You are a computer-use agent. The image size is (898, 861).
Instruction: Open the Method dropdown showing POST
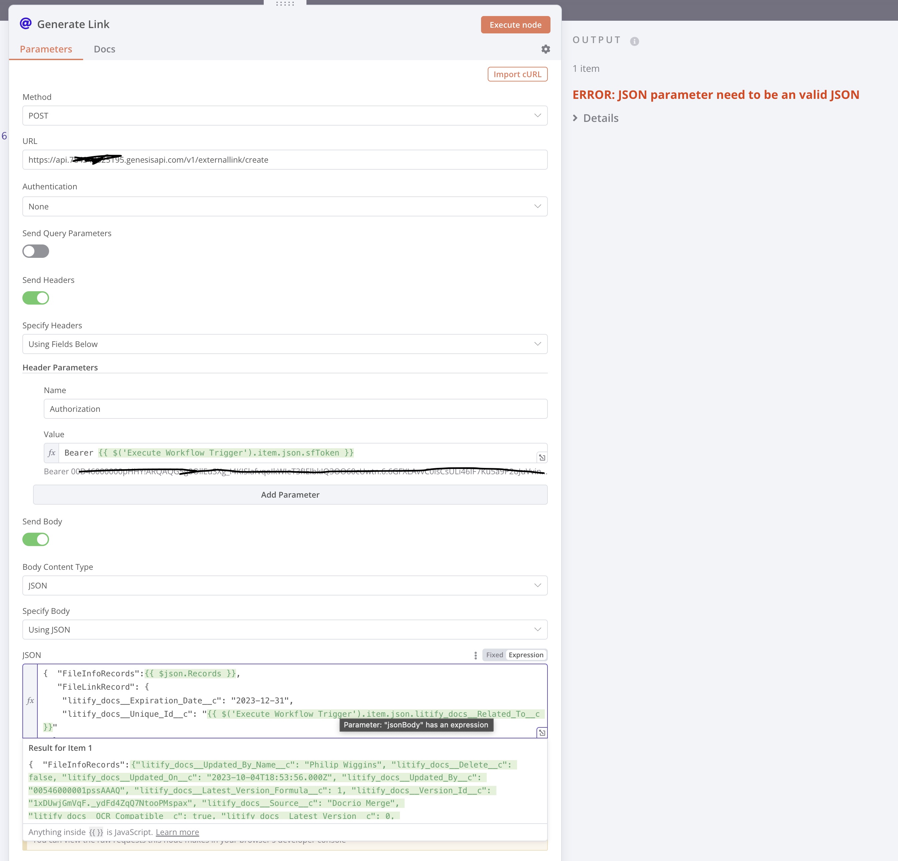pos(284,116)
